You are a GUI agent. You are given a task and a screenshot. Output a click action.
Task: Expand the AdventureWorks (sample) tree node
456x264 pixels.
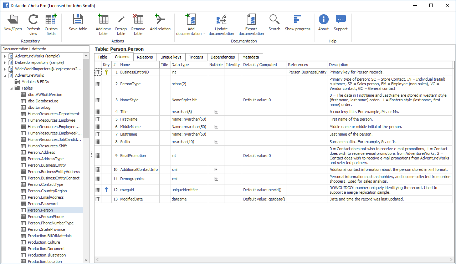(5, 56)
